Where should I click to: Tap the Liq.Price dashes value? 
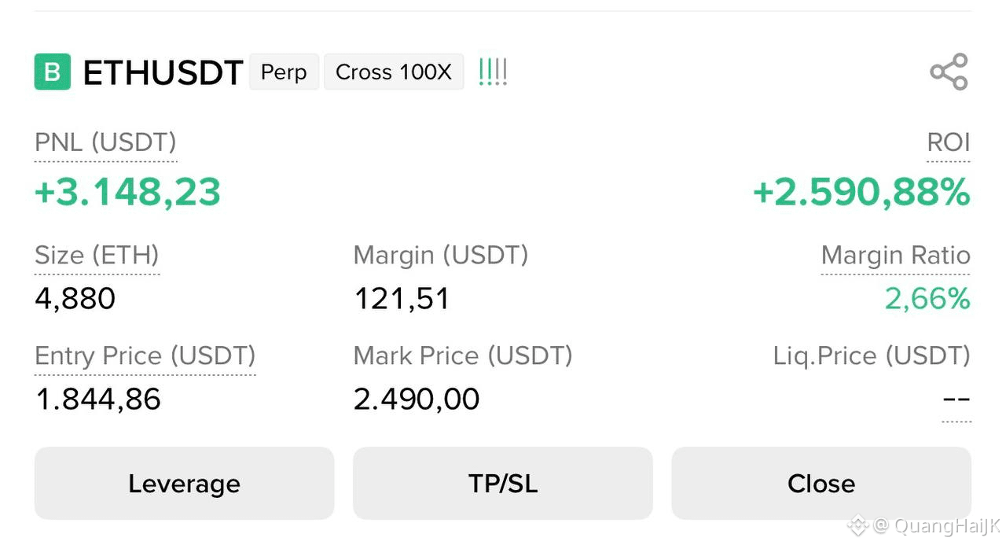point(956,400)
